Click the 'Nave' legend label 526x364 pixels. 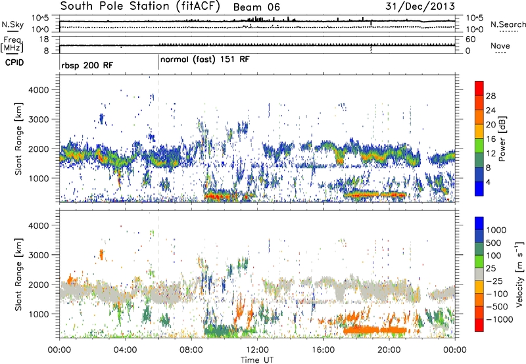tap(500, 45)
